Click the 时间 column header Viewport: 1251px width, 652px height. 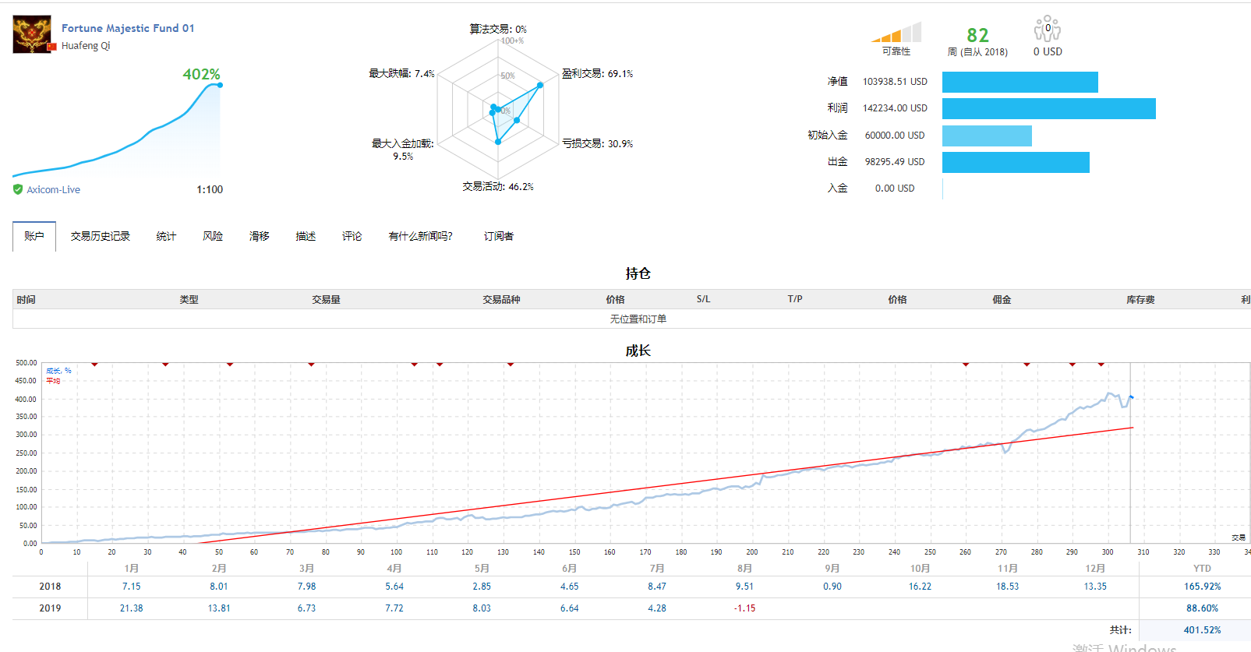26,299
